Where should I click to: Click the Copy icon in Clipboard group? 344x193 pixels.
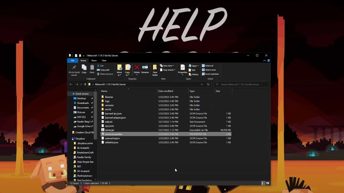click(84, 69)
